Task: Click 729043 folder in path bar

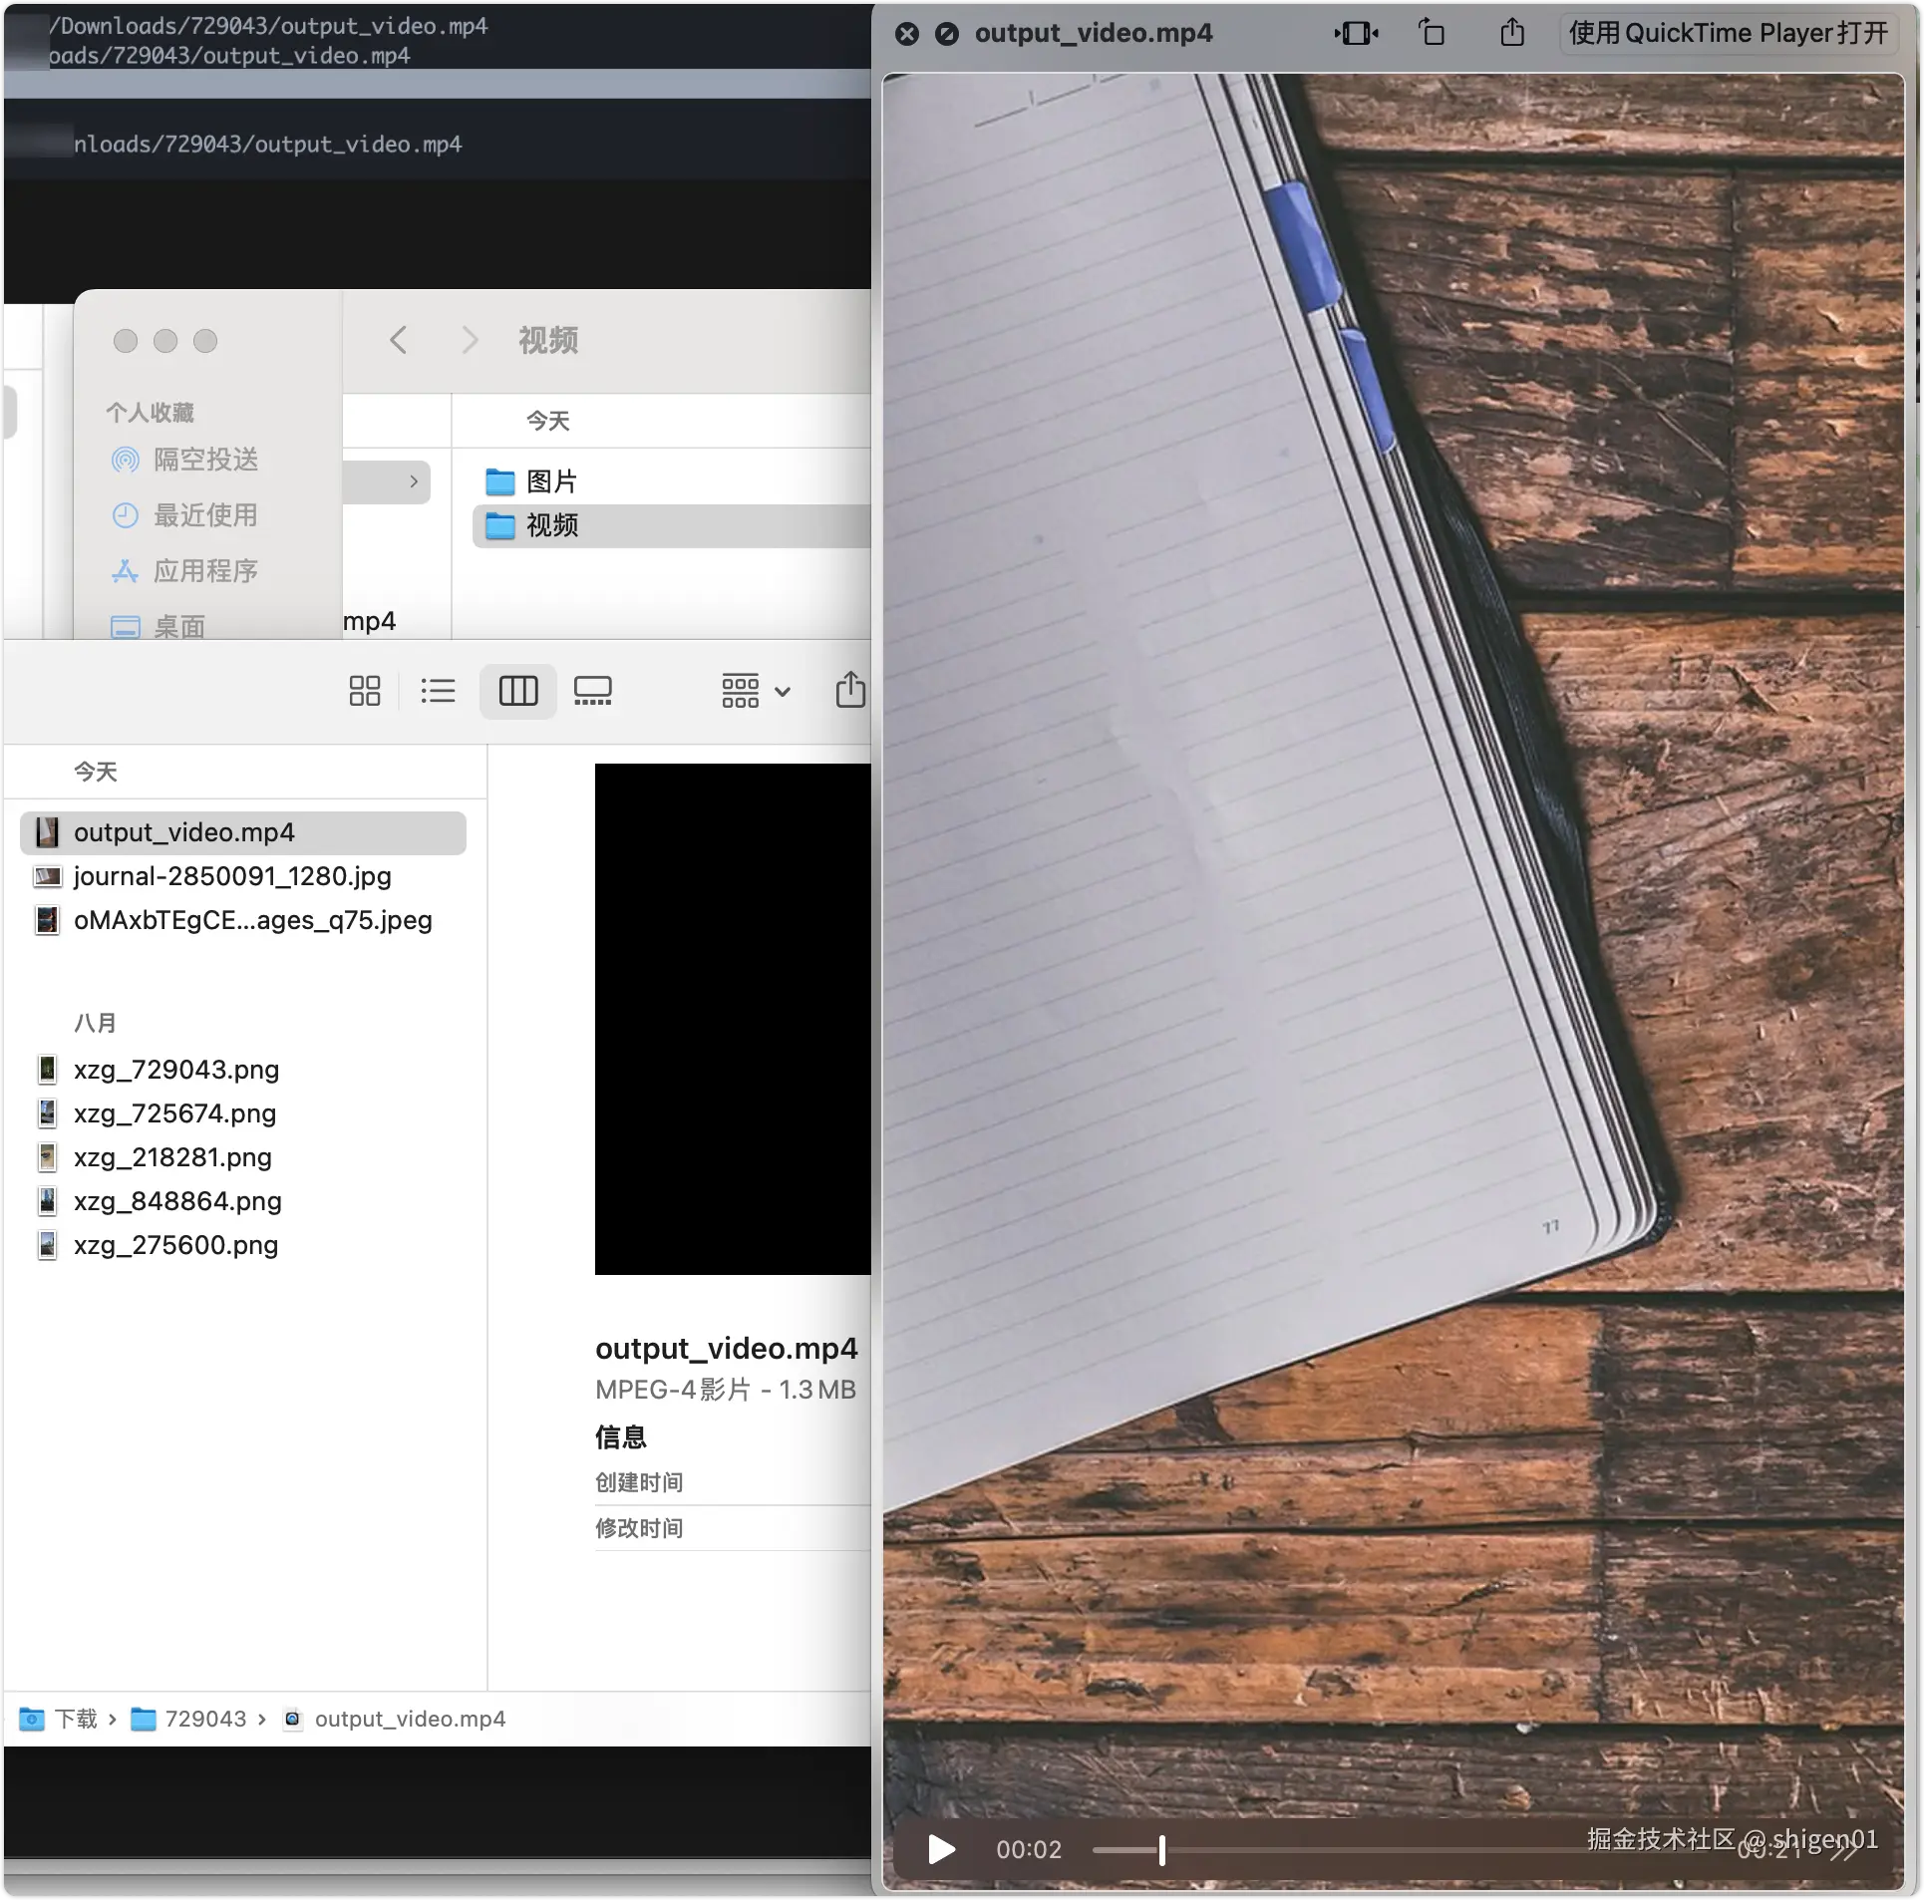Action: pyautogui.click(x=204, y=1719)
